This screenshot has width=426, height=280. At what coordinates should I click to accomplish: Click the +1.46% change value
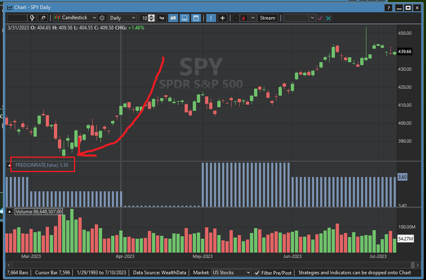click(136, 28)
